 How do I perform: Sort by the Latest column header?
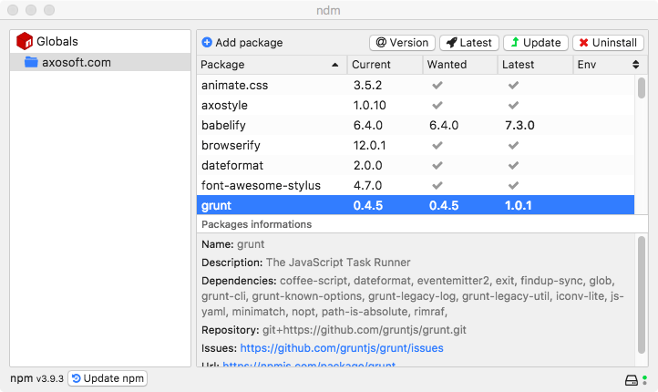pos(535,65)
